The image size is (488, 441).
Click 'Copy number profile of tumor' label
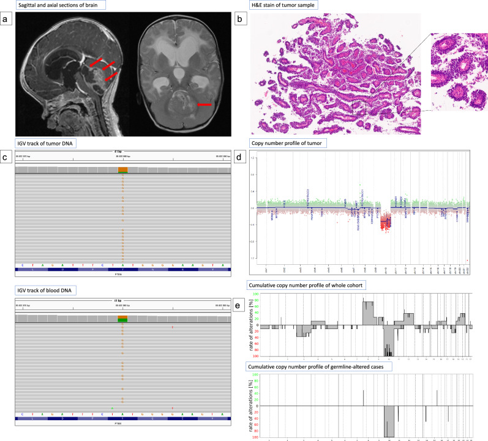288,143
